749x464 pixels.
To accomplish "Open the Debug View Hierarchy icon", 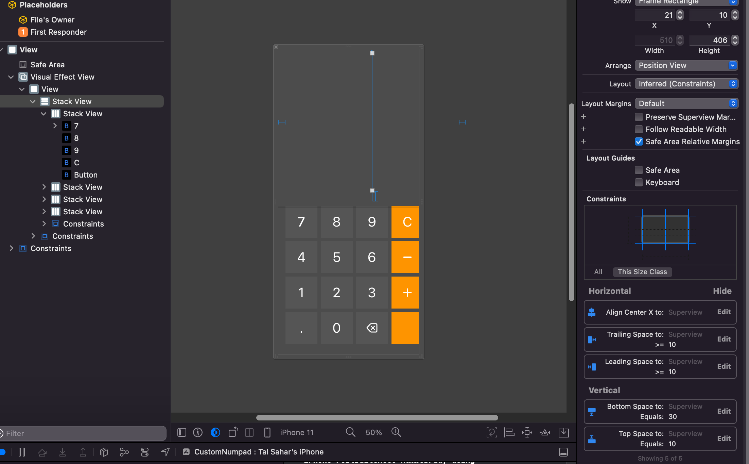I will 104,452.
